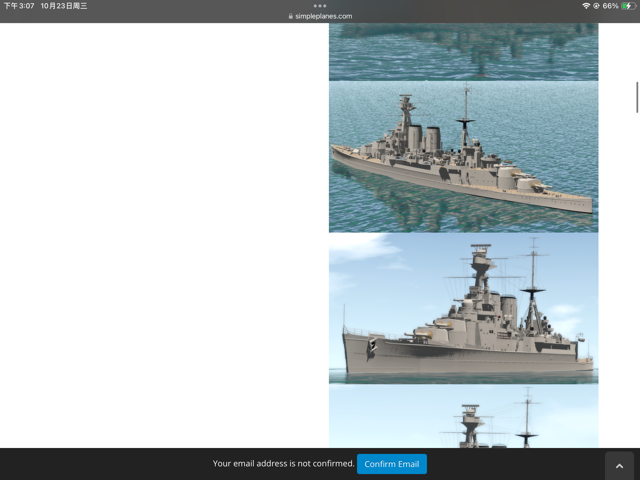Tap the Wi-Fi status icon

pos(586,6)
